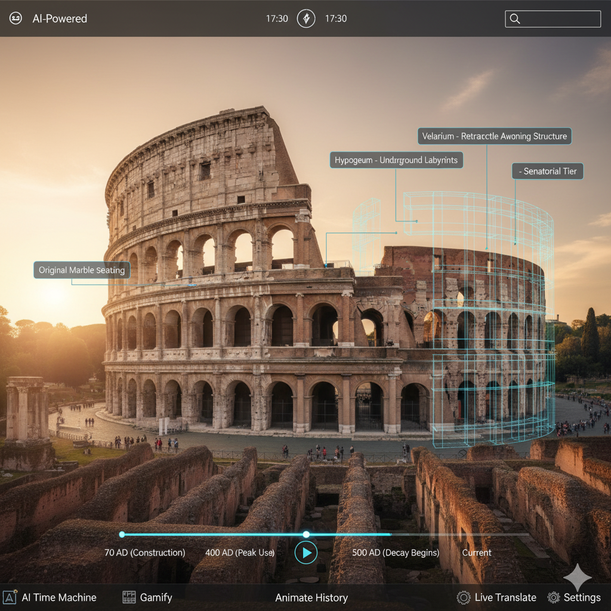Click the compass icon between the times

[306, 18]
